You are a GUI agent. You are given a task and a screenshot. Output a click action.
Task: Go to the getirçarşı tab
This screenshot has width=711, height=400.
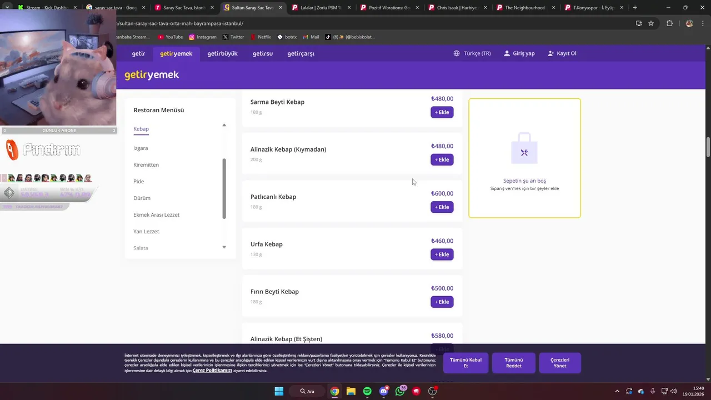click(301, 53)
